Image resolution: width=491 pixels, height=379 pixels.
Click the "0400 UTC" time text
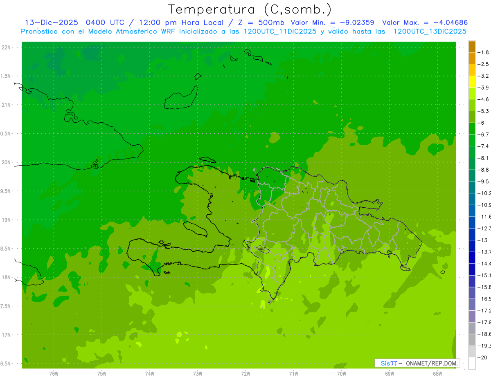tap(105, 22)
